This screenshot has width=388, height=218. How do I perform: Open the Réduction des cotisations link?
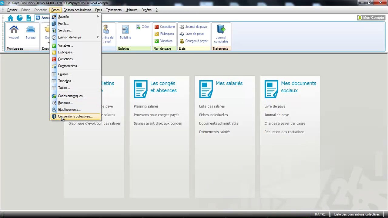click(x=284, y=132)
